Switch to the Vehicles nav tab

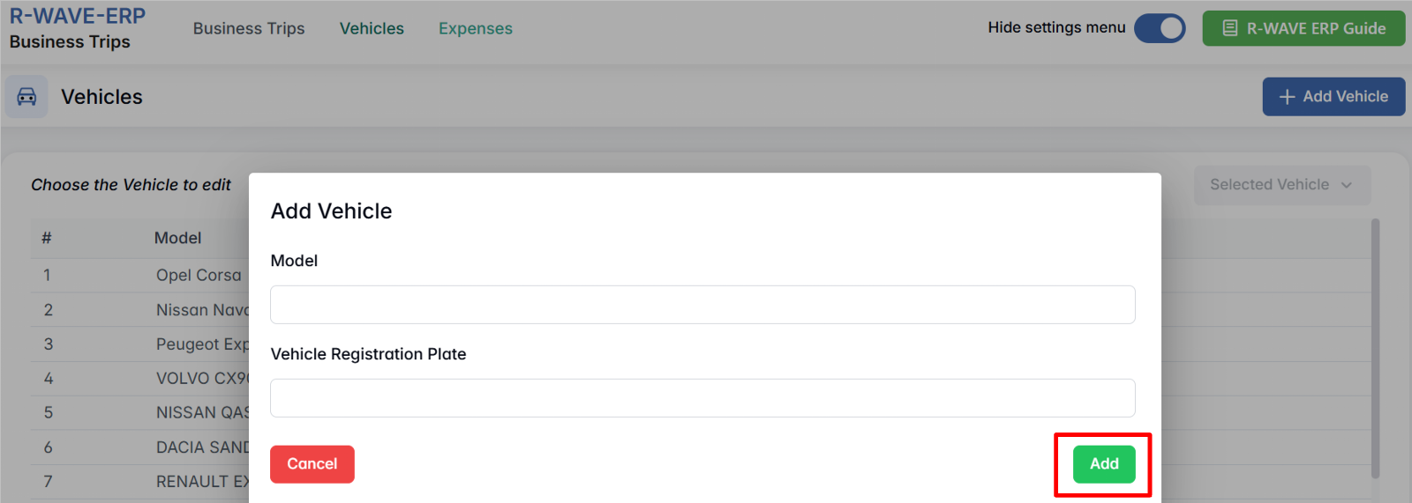pos(372,28)
